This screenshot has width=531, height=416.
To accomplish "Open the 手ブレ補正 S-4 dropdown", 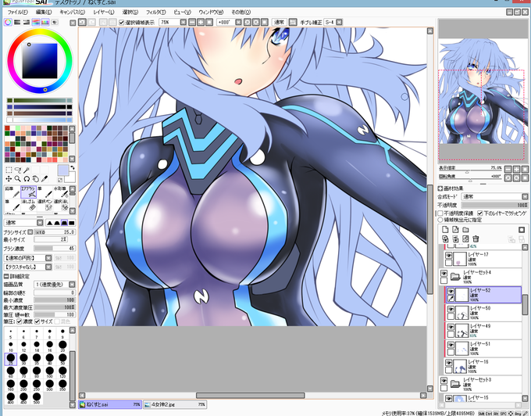I will point(339,23).
